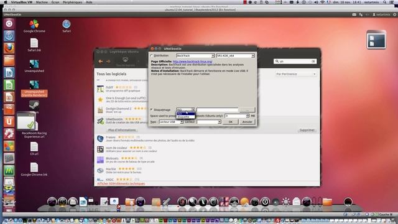Open LibreOffice Writer from the launcher
This screenshot has height=224, width=398.
(x=9, y=73)
